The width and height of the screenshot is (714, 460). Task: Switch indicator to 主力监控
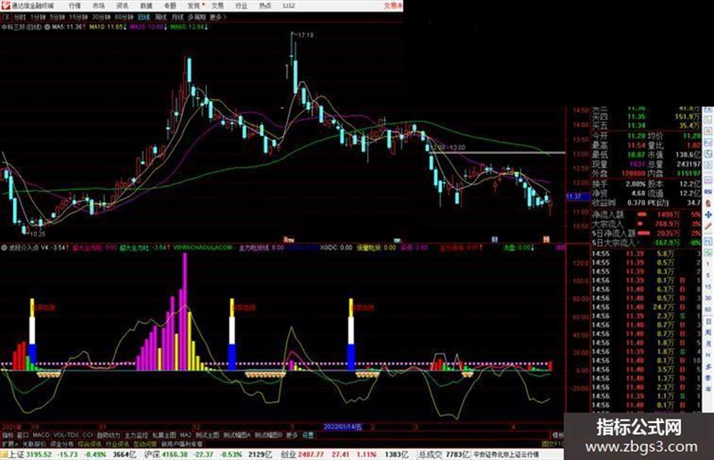[137, 435]
